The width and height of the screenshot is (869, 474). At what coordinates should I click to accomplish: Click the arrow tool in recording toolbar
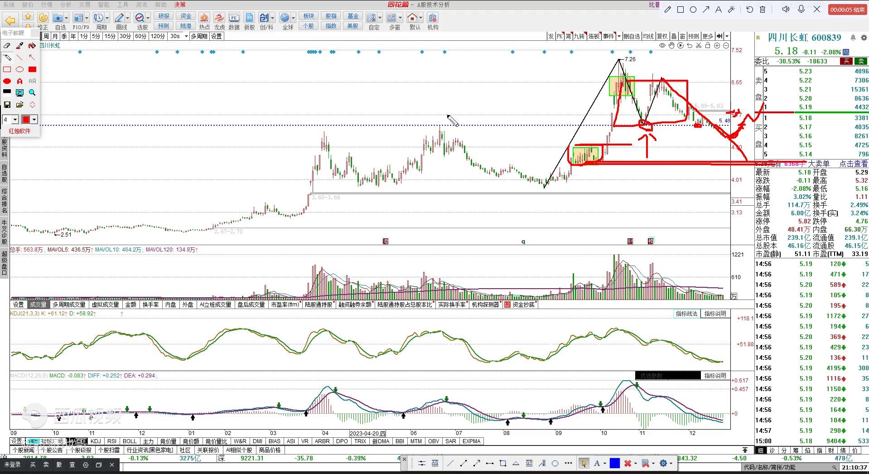[x=706, y=10]
